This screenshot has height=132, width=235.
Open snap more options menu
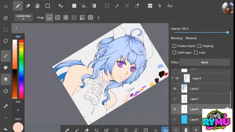tap(99, 18)
